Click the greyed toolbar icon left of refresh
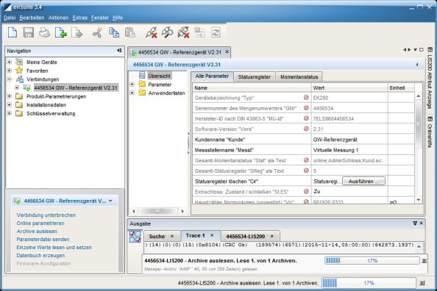This screenshot has width=437, height=291. [x=199, y=32]
